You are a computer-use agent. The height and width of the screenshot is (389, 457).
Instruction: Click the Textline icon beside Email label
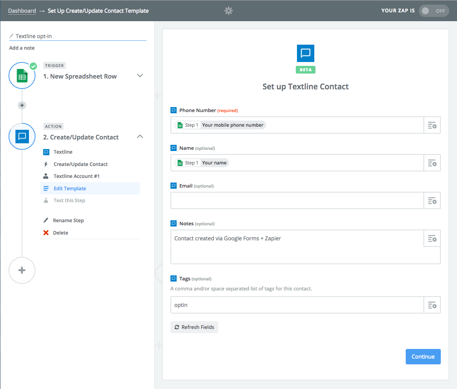tap(174, 186)
